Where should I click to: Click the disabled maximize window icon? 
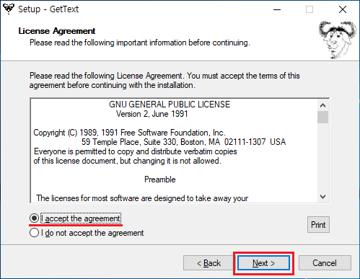pyautogui.click(x=309, y=9)
